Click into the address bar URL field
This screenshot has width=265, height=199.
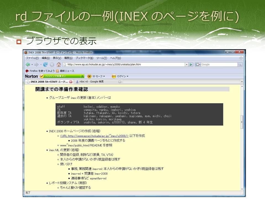(124, 64)
